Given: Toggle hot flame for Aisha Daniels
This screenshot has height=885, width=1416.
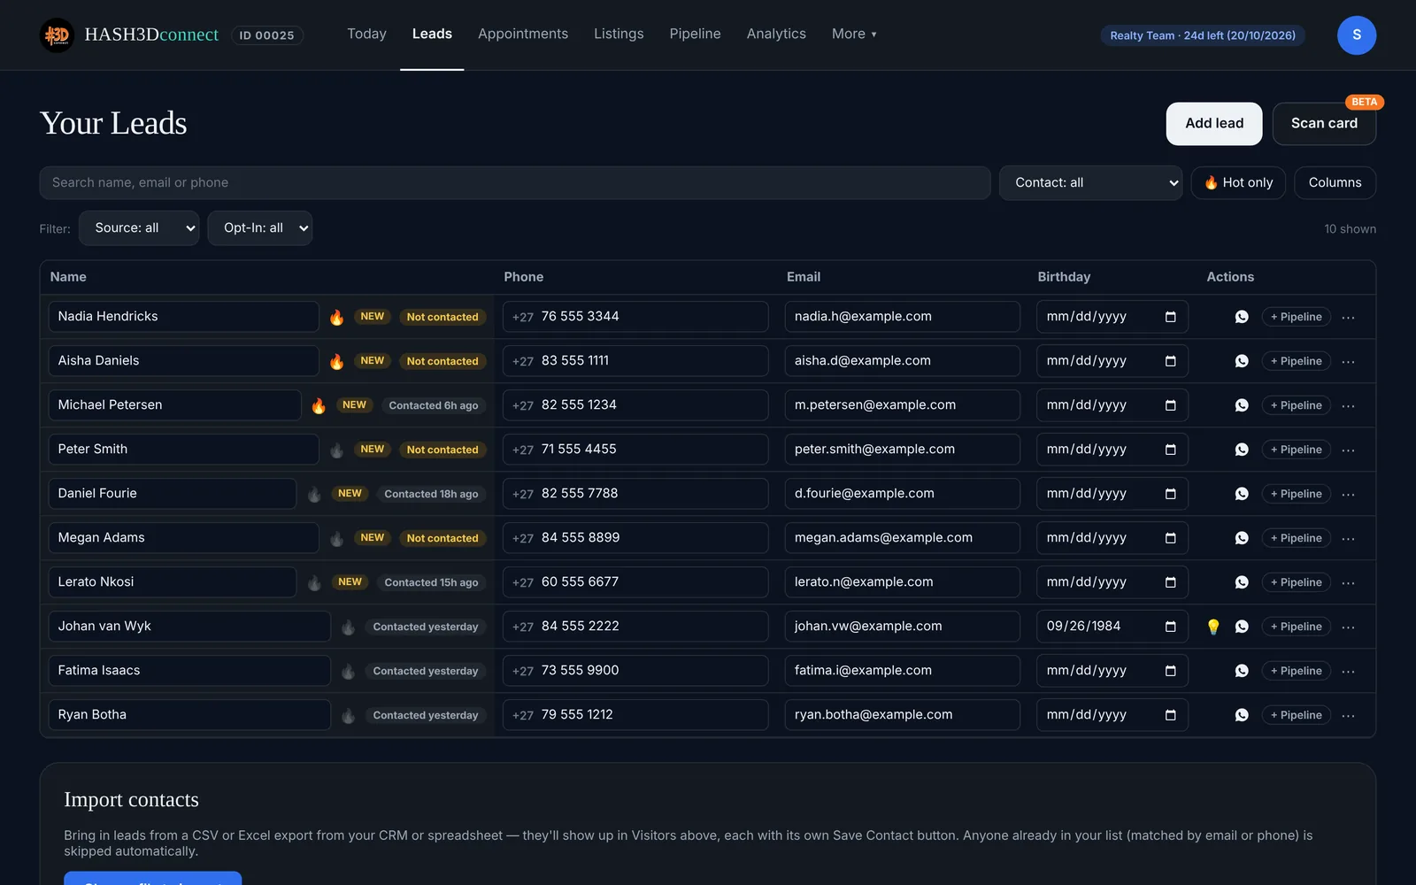Looking at the screenshot, I should (x=336, y=361).
